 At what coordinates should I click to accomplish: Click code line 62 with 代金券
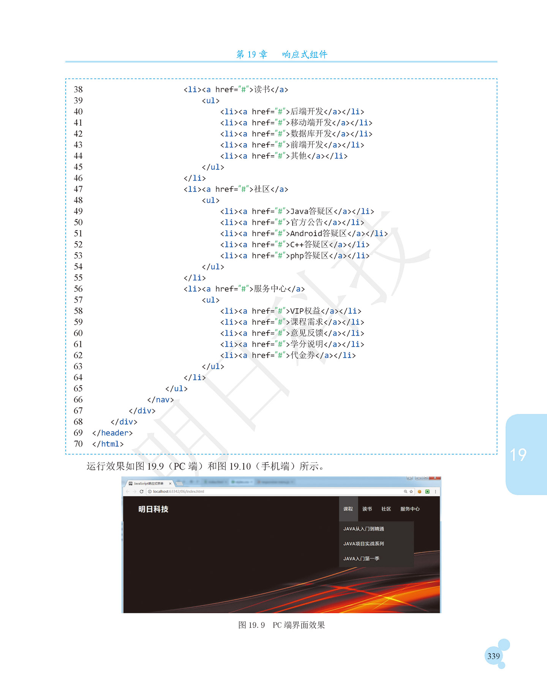point(288,355)
